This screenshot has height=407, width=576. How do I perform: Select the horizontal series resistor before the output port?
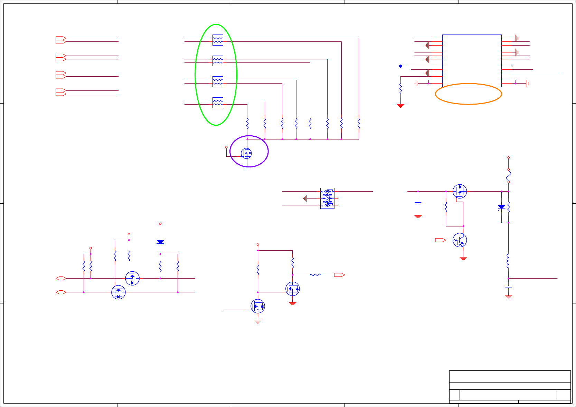click(x=315, y=275)
